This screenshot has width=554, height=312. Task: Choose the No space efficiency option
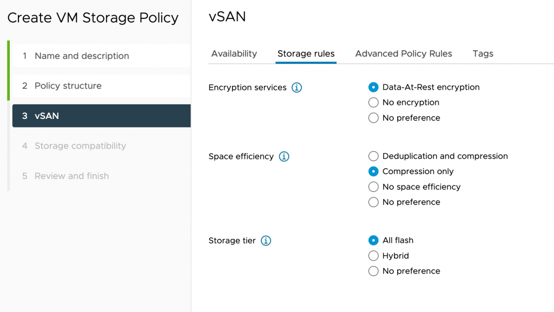373,187
